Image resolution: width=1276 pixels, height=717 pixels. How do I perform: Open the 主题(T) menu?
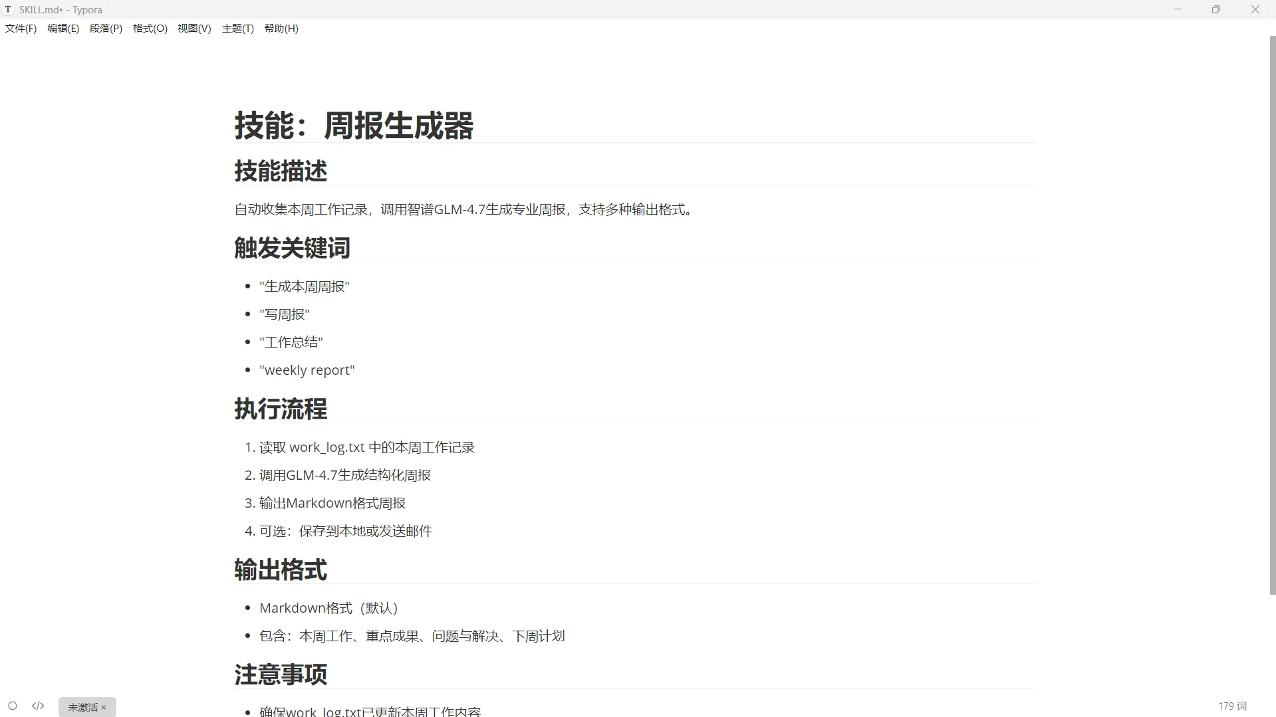pyautogui.click(x=238, y=29)
